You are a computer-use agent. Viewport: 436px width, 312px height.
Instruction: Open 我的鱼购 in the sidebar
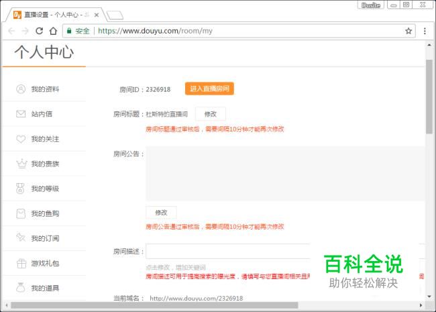tap(44, 213)
